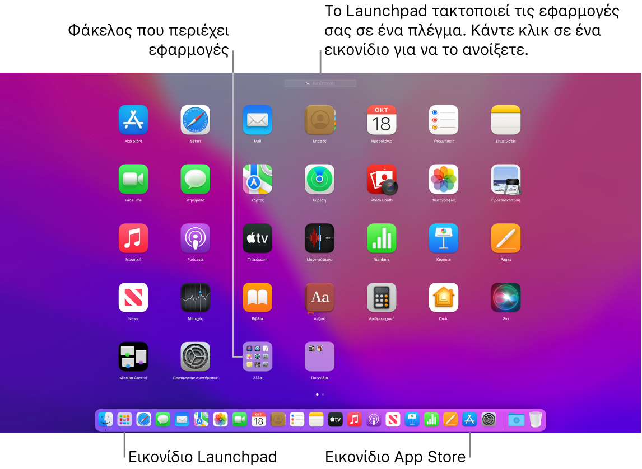Open the Εύρεση (Find My) app
642x469 pixels.
[319, 179]
